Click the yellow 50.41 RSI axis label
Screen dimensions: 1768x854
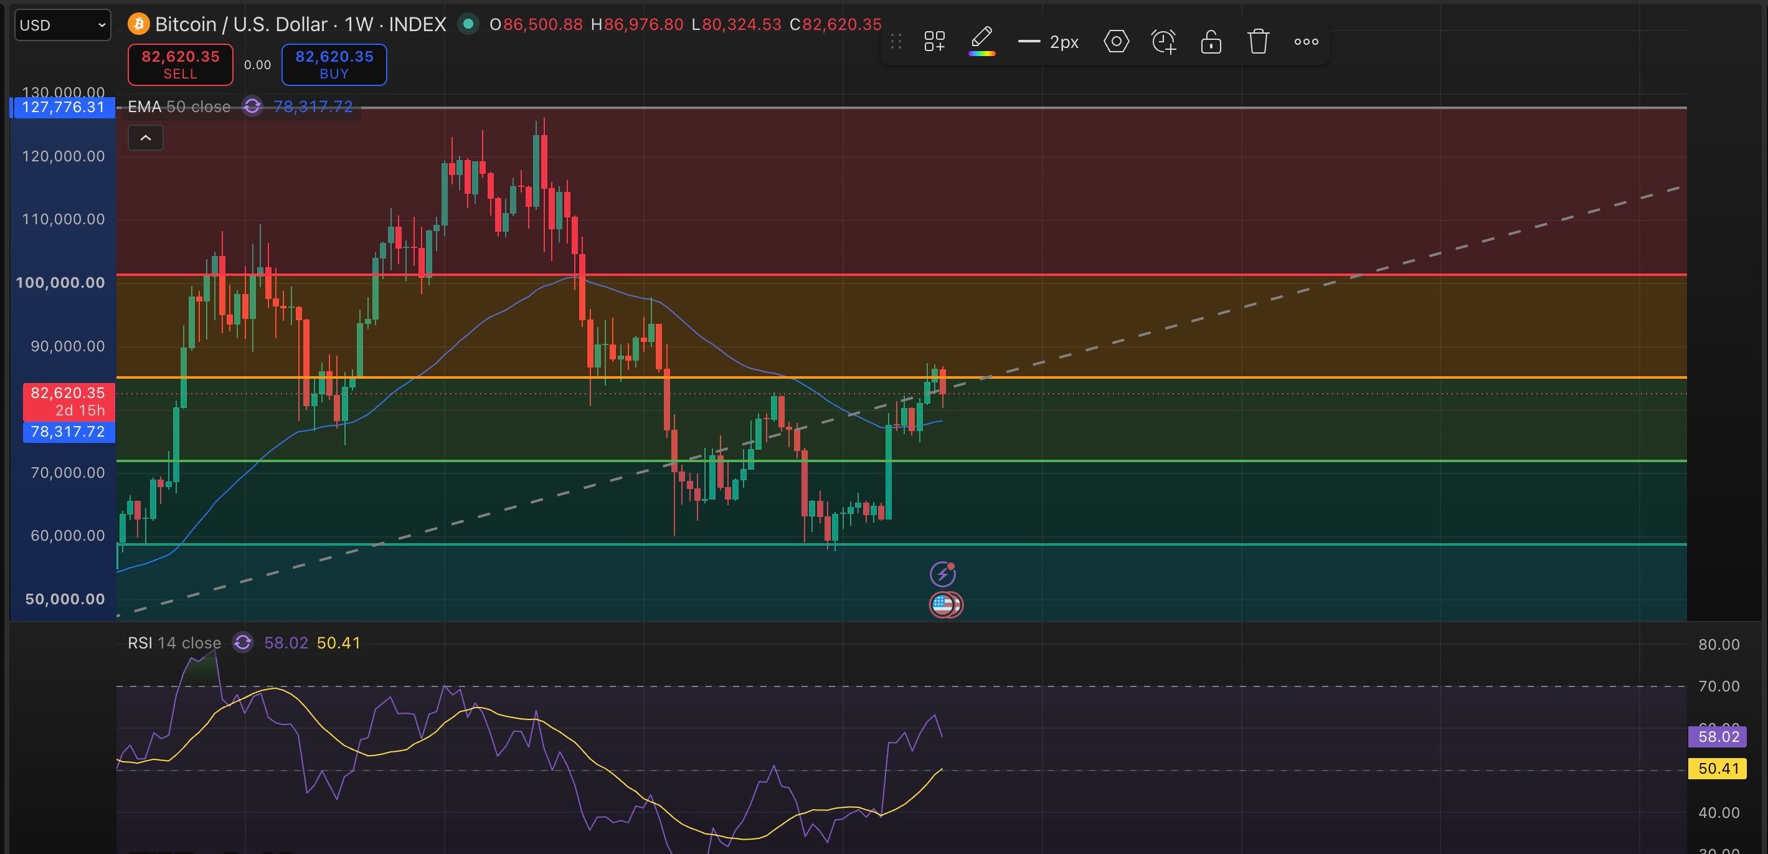(x=1718, y=768)
